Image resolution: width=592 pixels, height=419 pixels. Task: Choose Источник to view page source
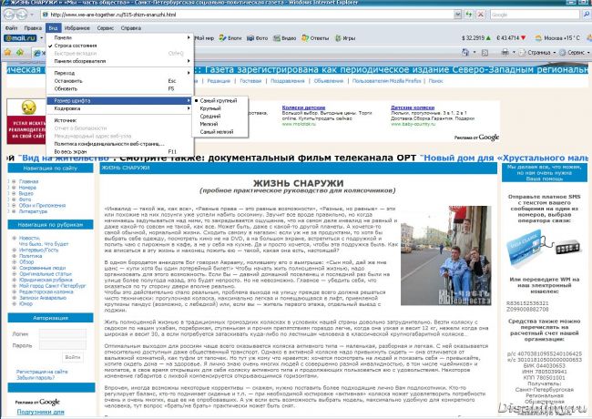pos(120,120)
